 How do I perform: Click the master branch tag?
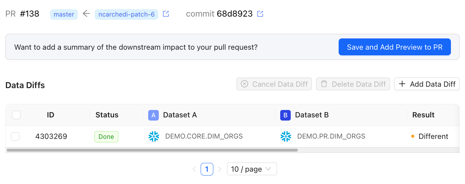pyautogui.click(x=64, y=14)
